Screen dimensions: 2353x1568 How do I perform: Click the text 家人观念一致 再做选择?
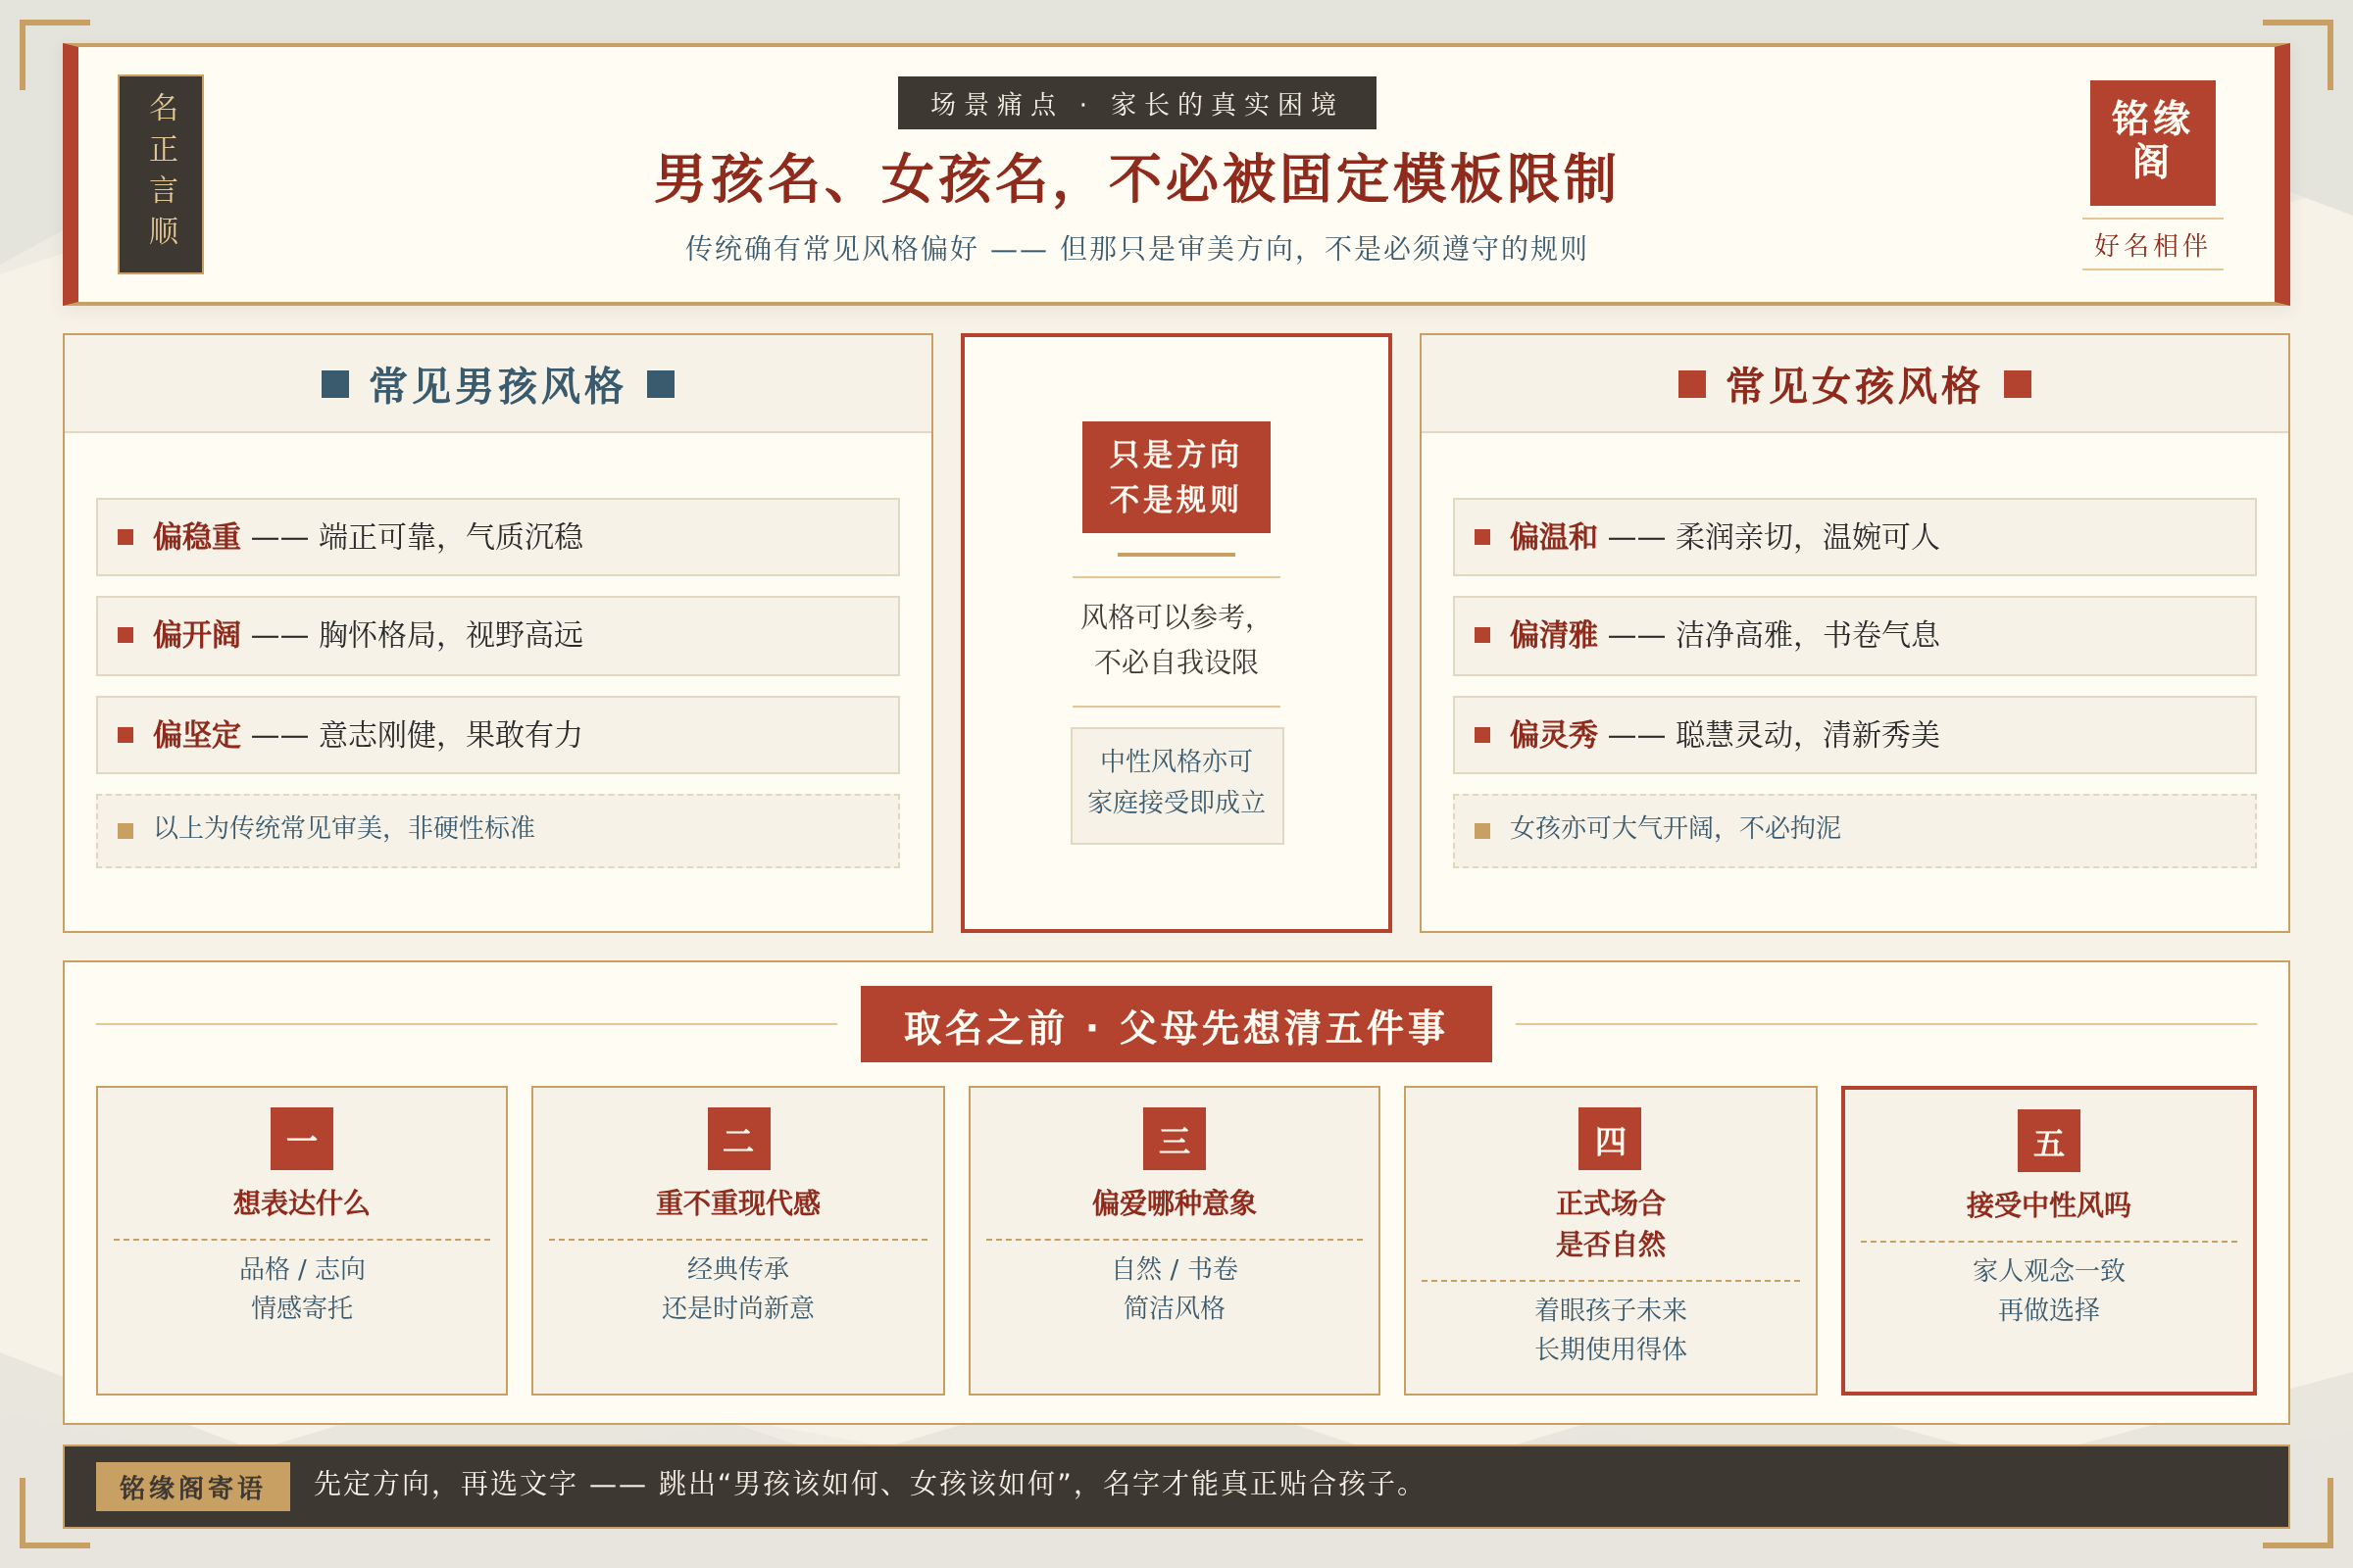click(x=2049, y=1289)
